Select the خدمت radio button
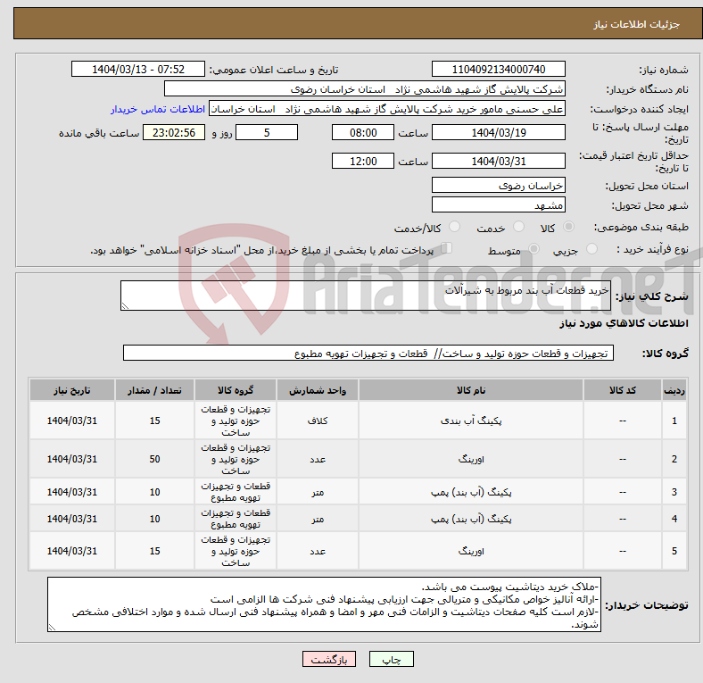703x683 pixels. (x=518, y=227)
